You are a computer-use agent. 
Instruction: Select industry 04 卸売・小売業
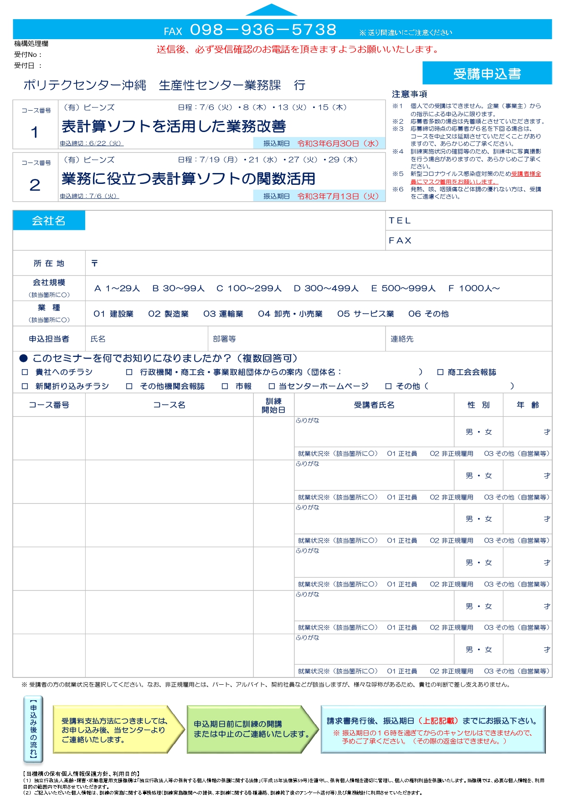coord(290,314)
